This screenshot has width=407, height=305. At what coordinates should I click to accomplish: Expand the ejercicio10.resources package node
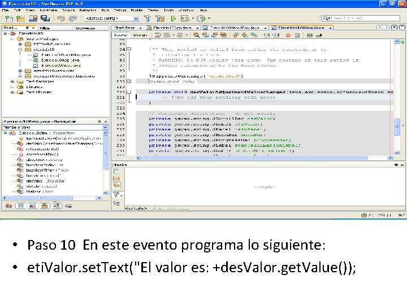20,71
